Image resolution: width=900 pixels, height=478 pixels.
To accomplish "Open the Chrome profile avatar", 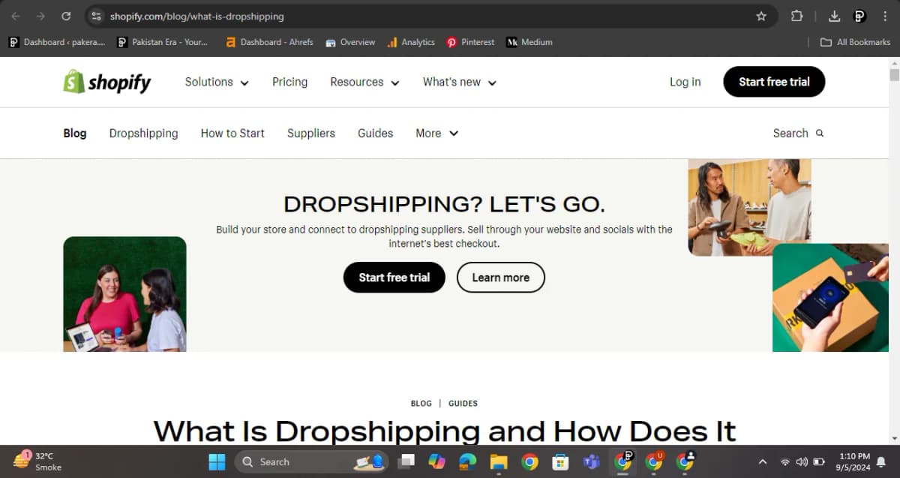I will coord(860,16).
